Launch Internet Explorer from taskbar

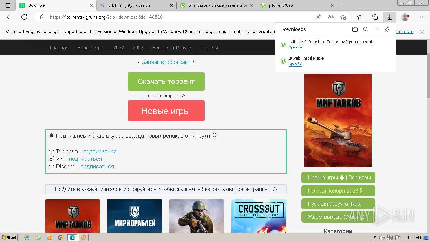(27, 238)
